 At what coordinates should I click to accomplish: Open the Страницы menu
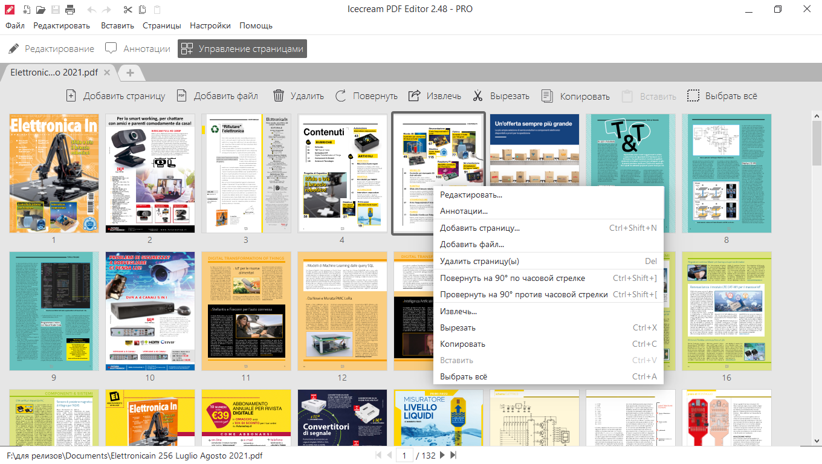point(162,26)
